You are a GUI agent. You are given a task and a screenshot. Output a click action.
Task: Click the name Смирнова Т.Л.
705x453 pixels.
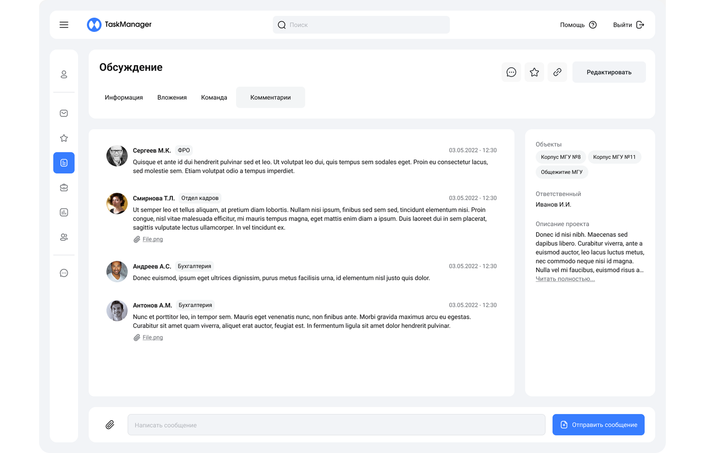154,198
